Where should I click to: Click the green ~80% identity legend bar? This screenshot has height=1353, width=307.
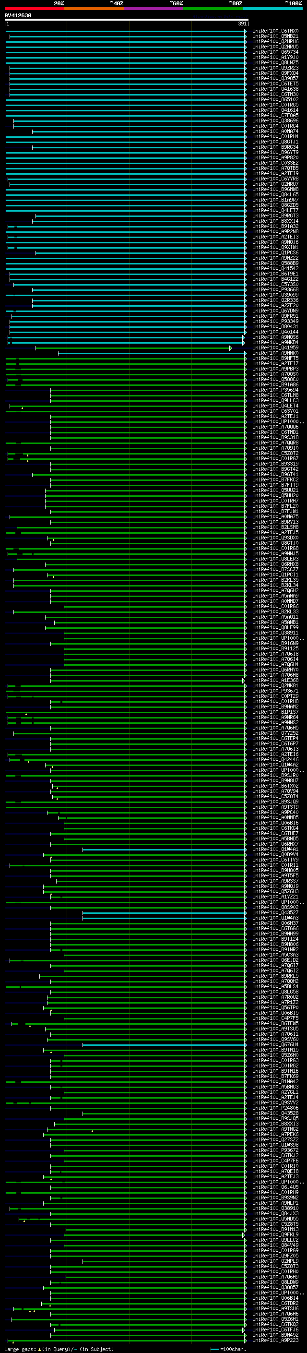213,9
